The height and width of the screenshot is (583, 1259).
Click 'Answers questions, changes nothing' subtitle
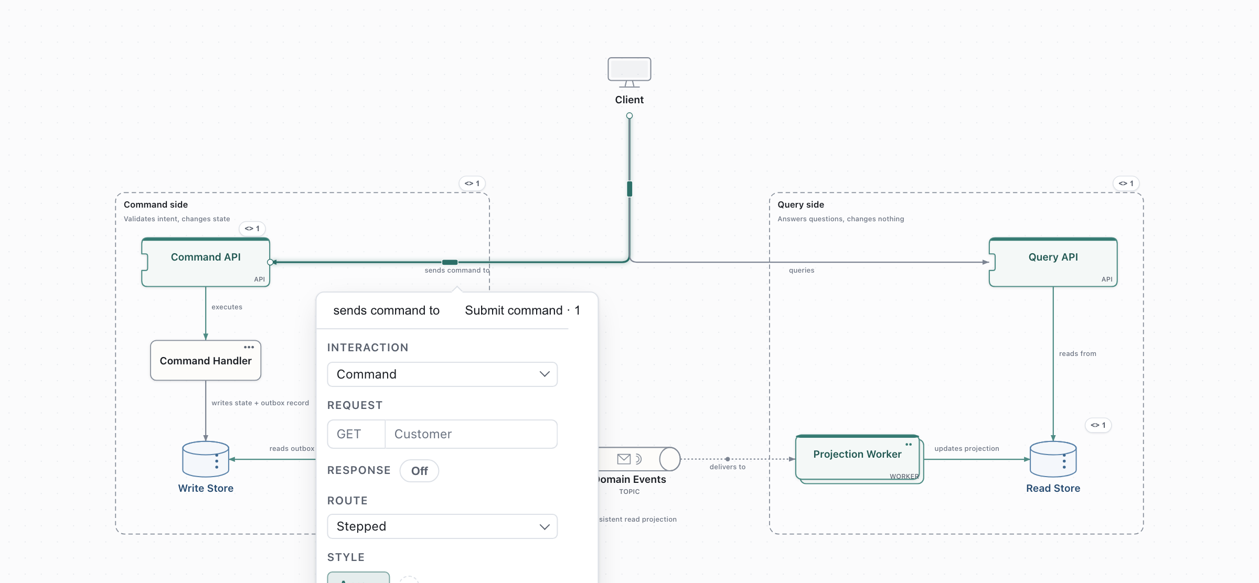pyautogui.click(x=841, y=219)
